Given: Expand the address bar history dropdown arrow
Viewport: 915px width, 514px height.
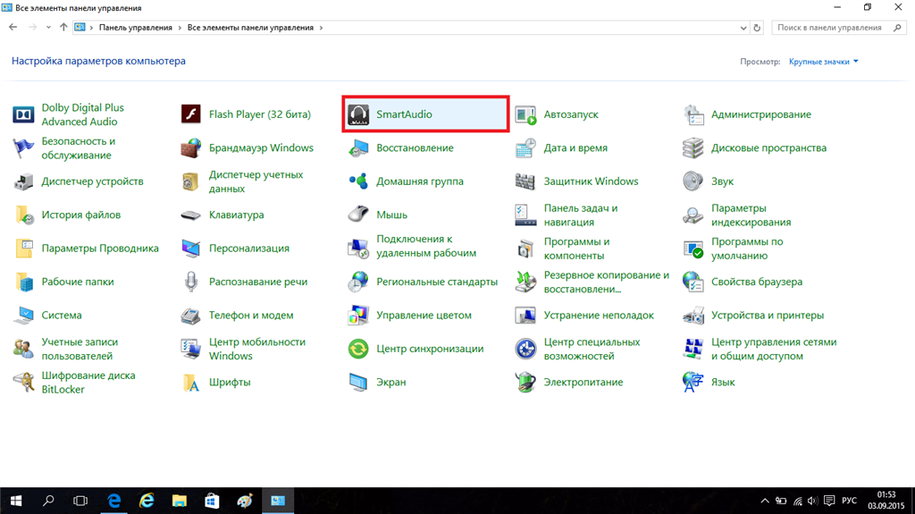Looking at the screenshot, I should pos(743,28).
